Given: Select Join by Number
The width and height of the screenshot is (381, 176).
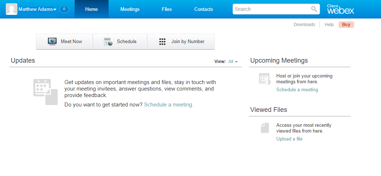Looking at the screenshot, I should (181, 41).
